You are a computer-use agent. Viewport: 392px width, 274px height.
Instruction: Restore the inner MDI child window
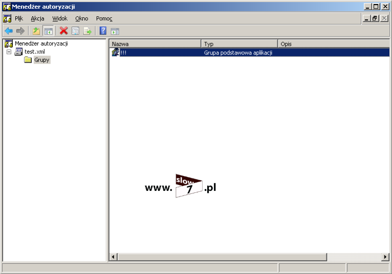point(375,18)
